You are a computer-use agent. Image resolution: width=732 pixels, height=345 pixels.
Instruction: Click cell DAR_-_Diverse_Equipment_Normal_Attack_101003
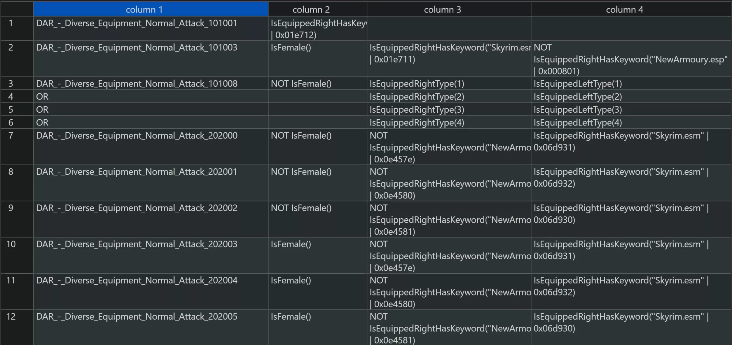click(151, 59)
